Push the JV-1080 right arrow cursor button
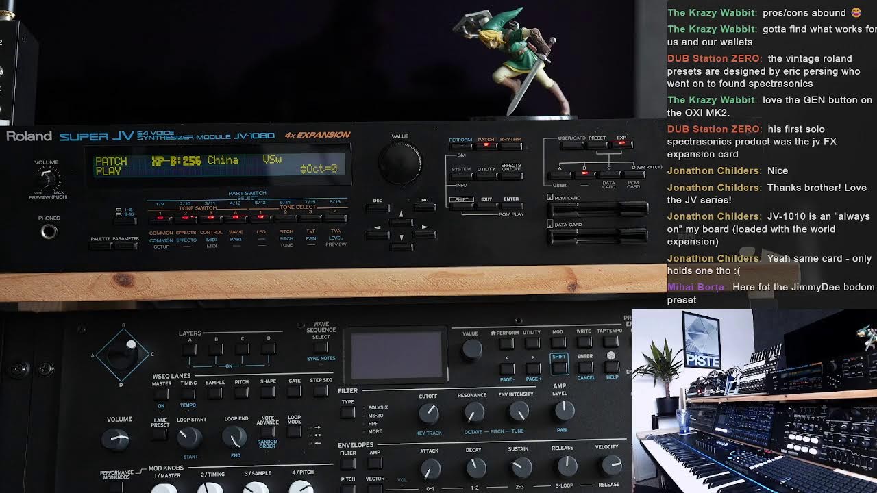 tap(425, 235)
